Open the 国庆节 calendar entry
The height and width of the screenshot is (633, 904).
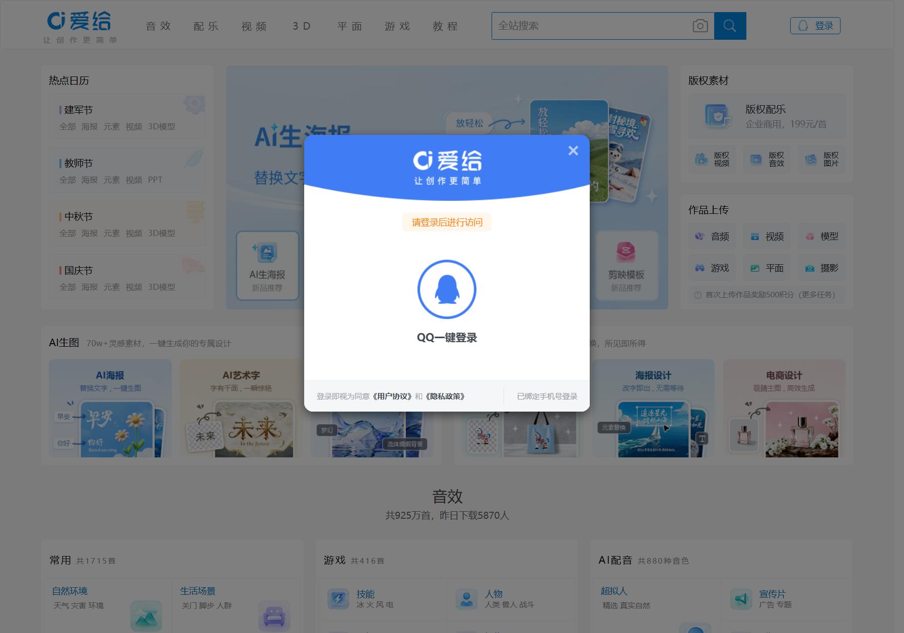[x=79, y=270]
